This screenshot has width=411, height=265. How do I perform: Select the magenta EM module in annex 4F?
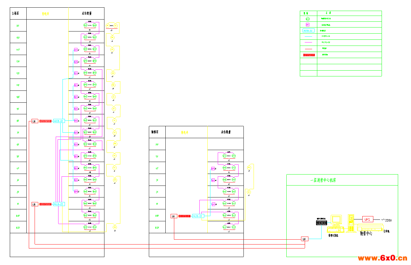click(x=213, y=168)
